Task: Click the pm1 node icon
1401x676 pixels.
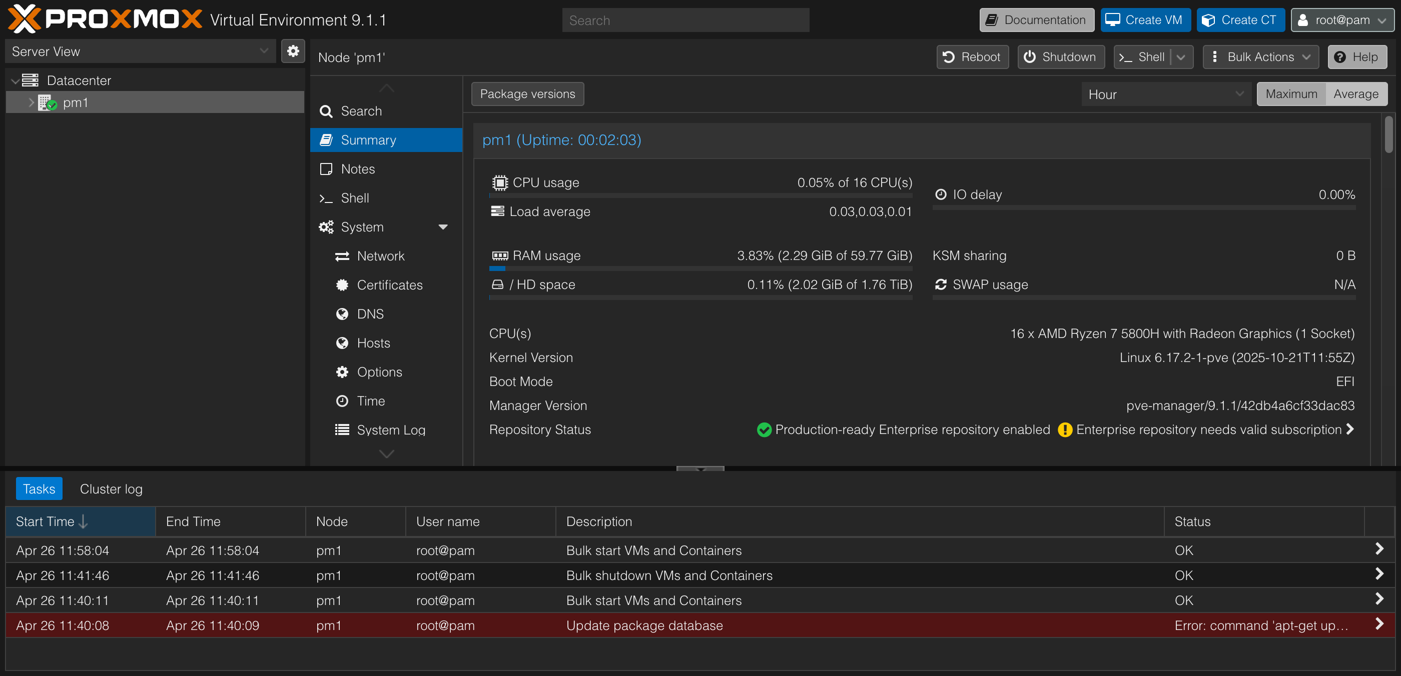Action: point(48,102)
